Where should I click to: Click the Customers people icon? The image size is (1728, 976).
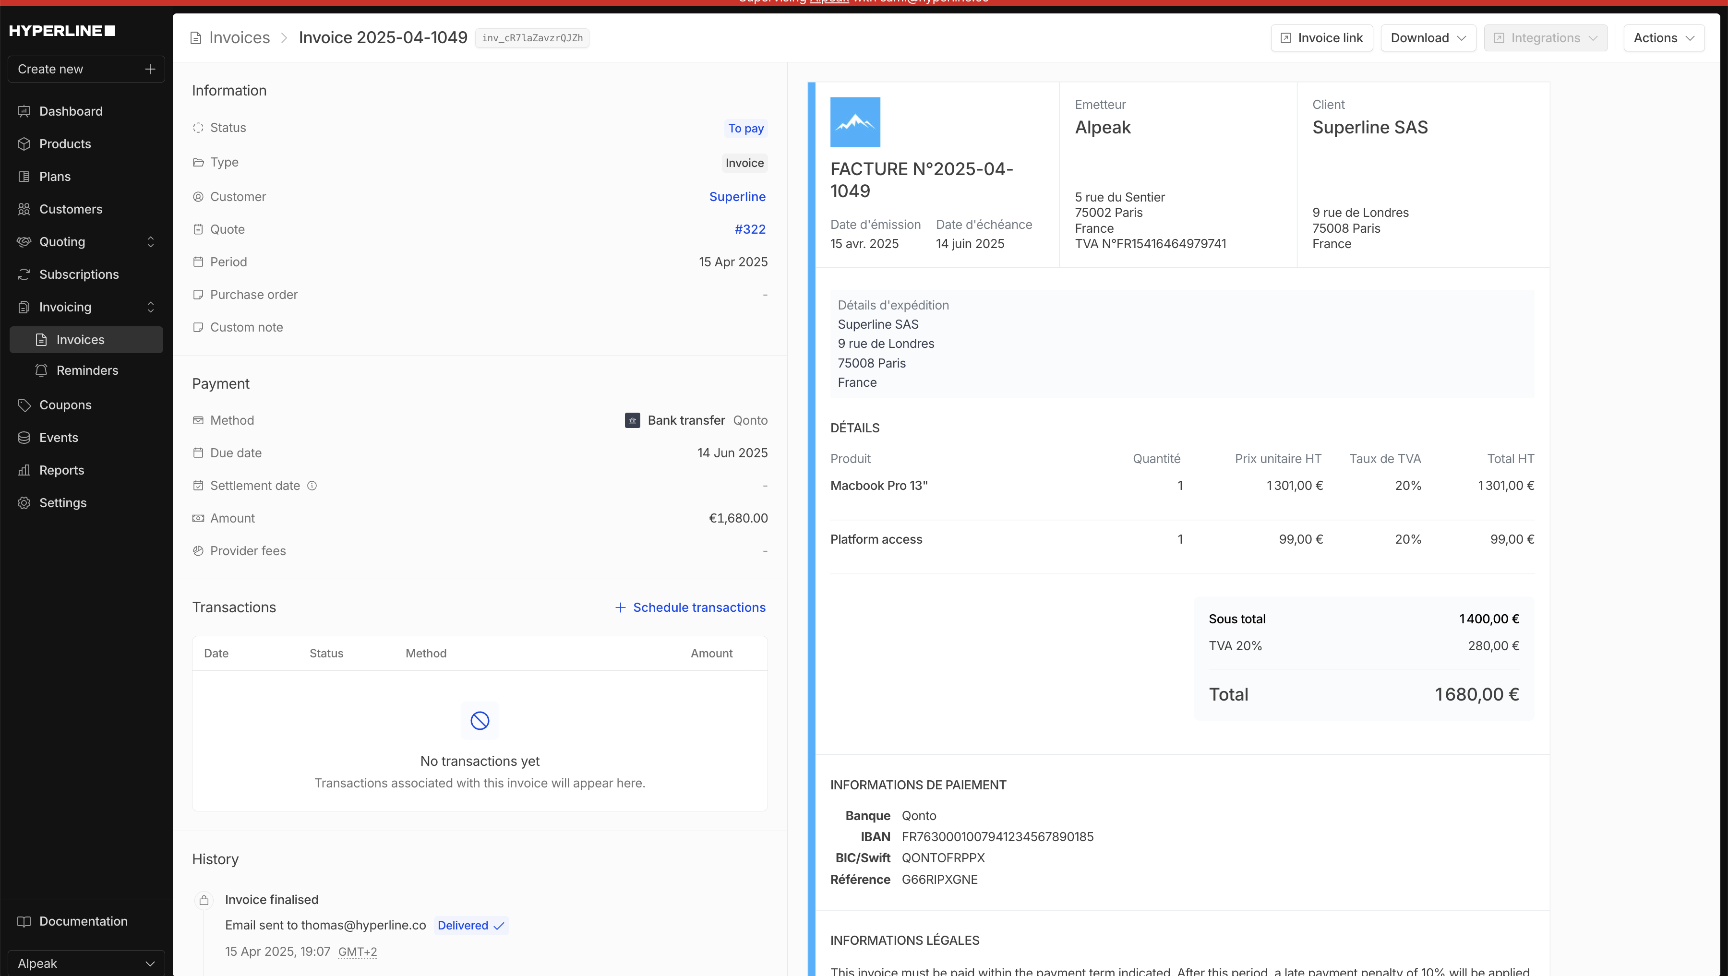24,209
